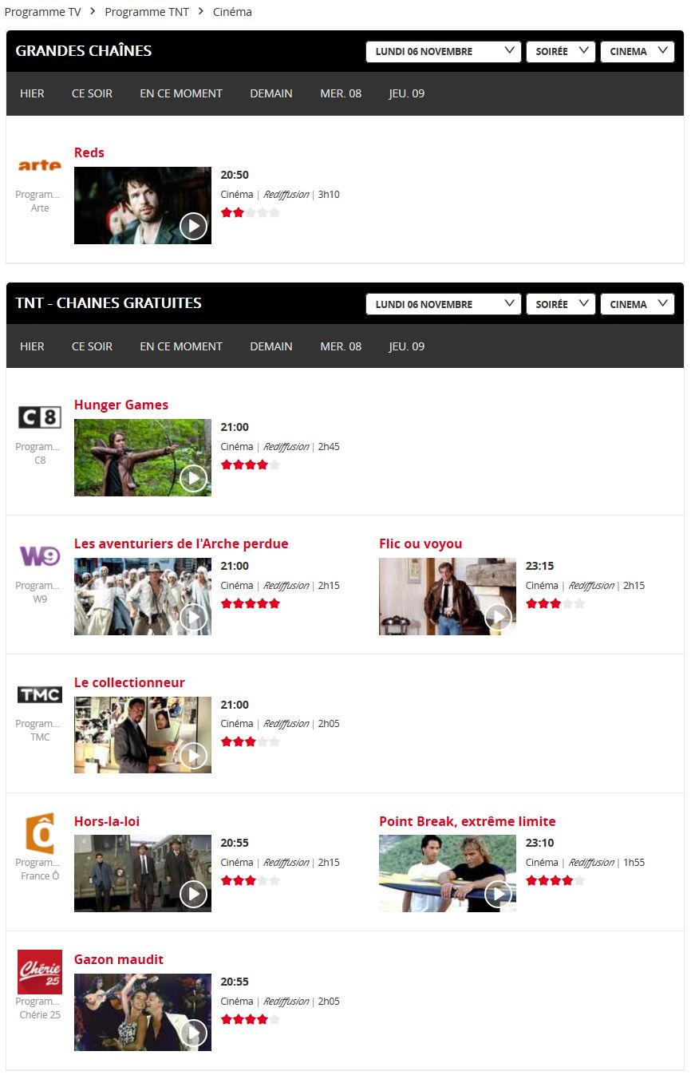Switch to Demain tab in Grandes Chaînes
This screenshot has height=1075, width=691.
tap(270, 93)
